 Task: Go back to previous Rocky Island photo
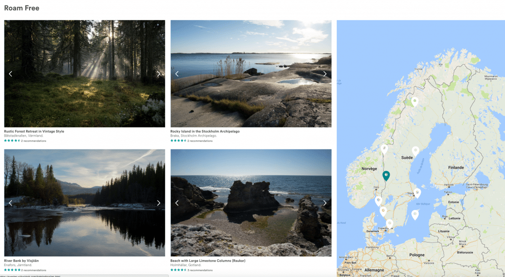(177, 74)
